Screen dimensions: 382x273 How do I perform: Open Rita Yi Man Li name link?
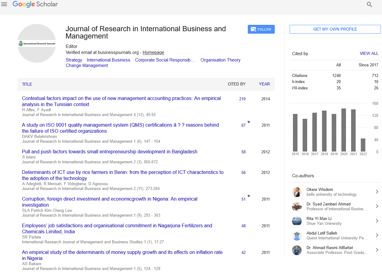tap(319, 218)
